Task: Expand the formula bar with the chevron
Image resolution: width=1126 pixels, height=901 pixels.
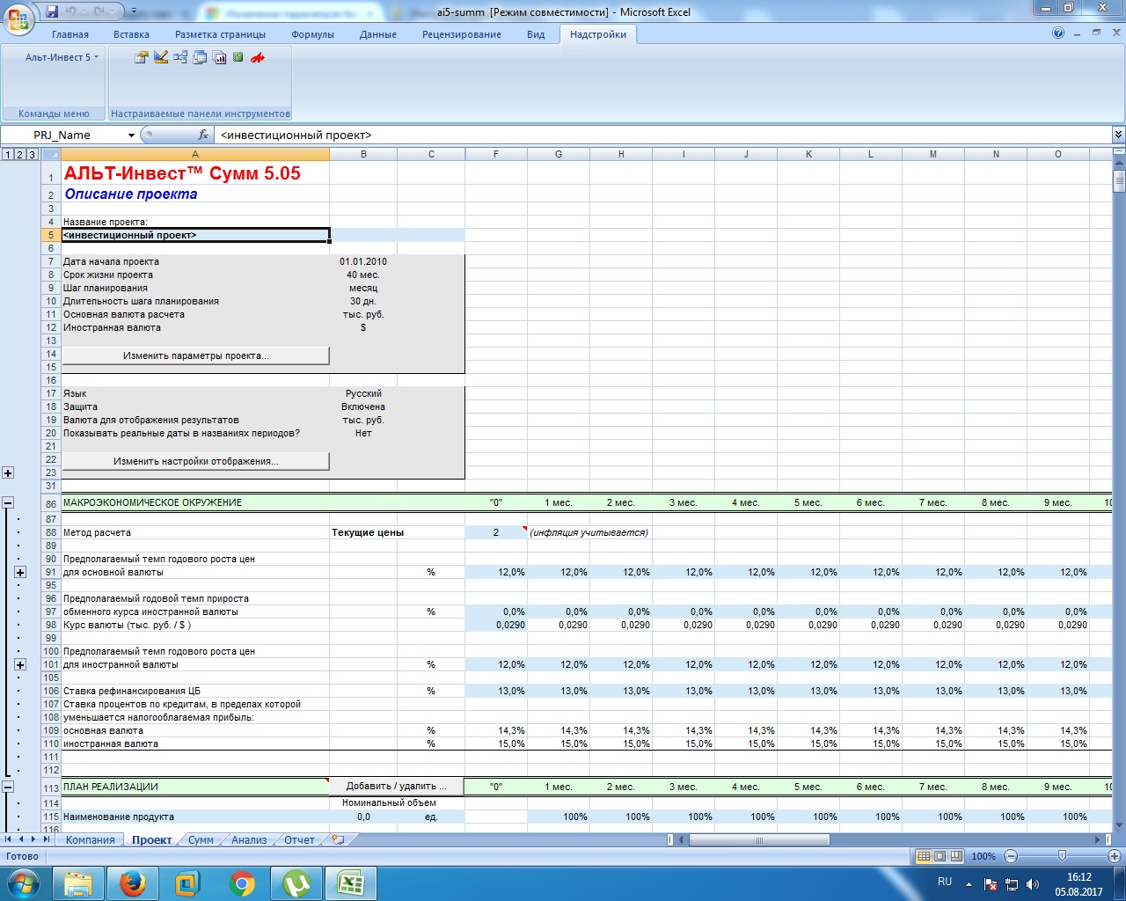Action: click(x=1119, y=135)
